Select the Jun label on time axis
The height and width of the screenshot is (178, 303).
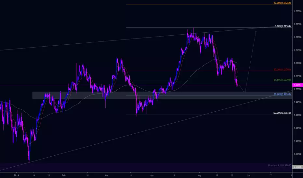(249, 175)
